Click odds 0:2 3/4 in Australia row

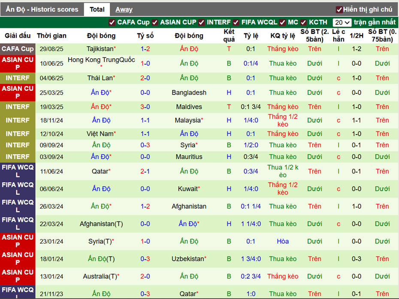click(x=251, y=276)
